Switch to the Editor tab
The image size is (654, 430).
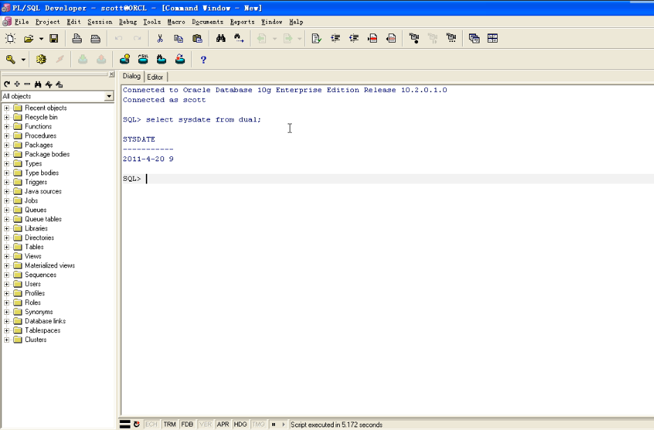tap(155, 77)
